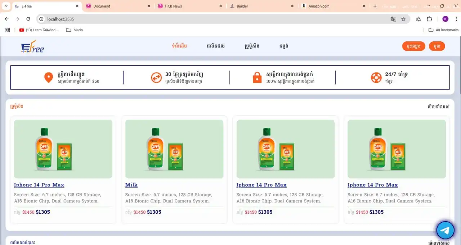Go back with the browser back arrow
Viewport: 461px width, 245px height.
tap(6, 19)
